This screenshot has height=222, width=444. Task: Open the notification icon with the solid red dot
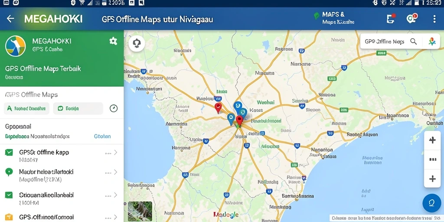click(391, 18)
